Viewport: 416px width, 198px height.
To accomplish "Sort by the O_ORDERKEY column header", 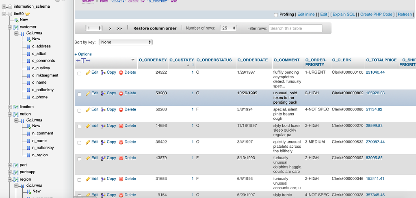I will point(153,60).
